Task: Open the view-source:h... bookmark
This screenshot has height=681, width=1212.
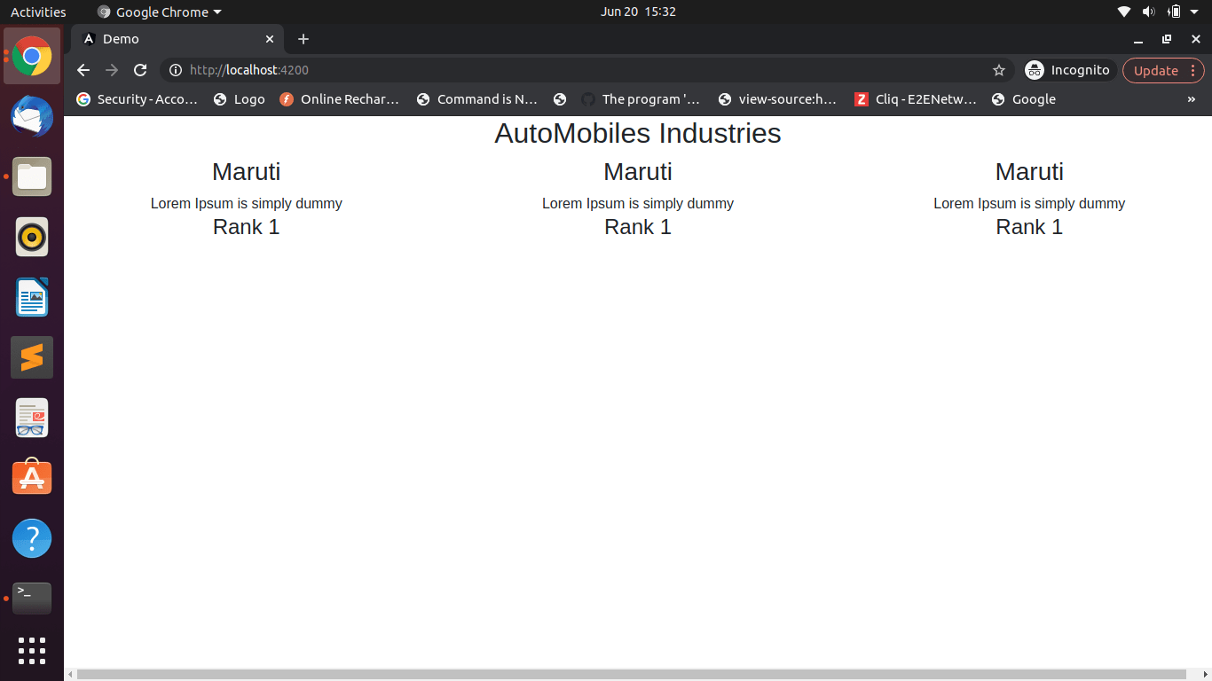Action: (x=778, y=99)
